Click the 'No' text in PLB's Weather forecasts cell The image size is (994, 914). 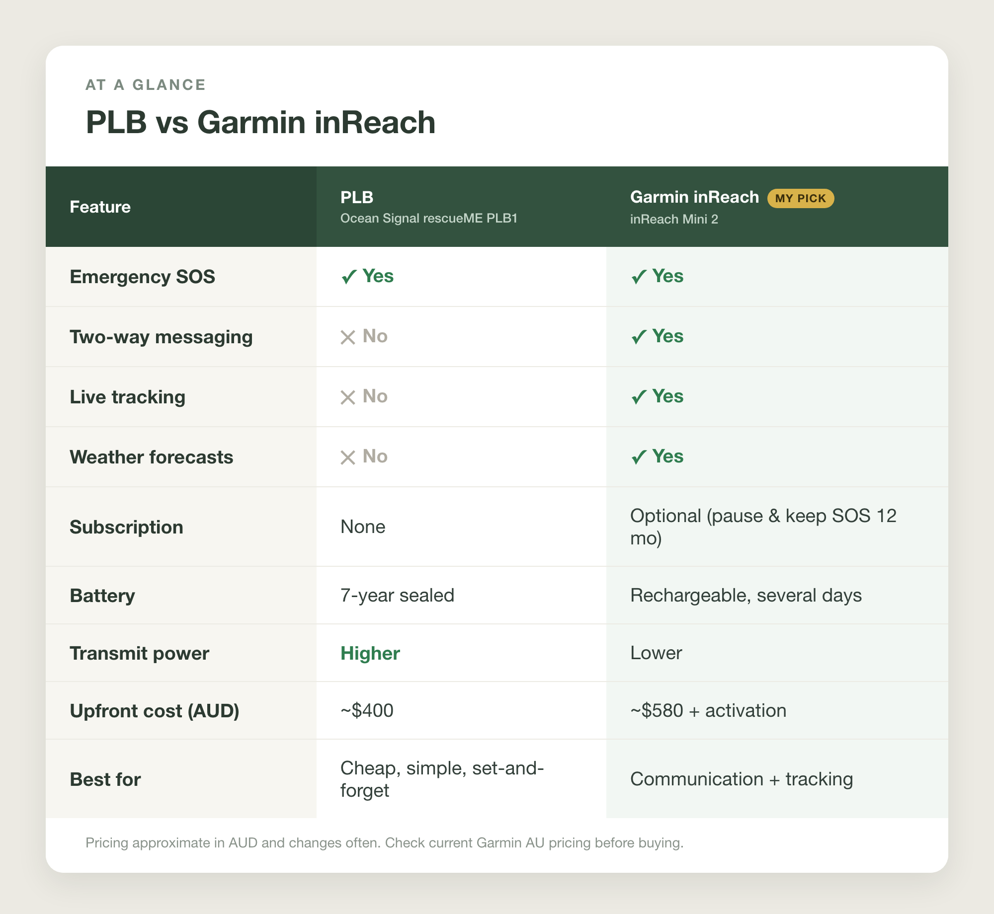(x=375, y=457)
